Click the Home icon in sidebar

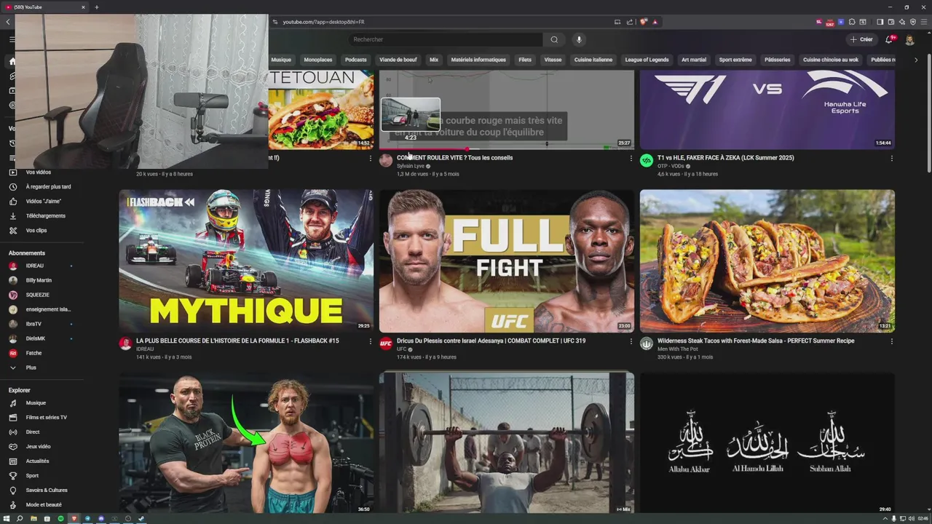point(12,62)
